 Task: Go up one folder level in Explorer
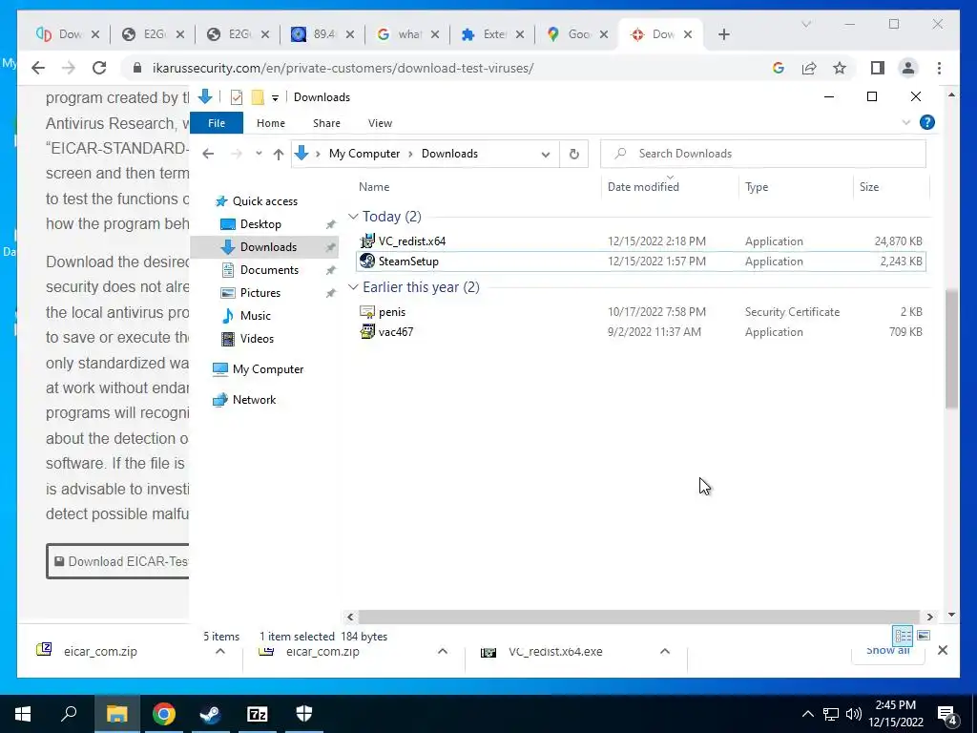pyautogui.click(x=279, y=154)
